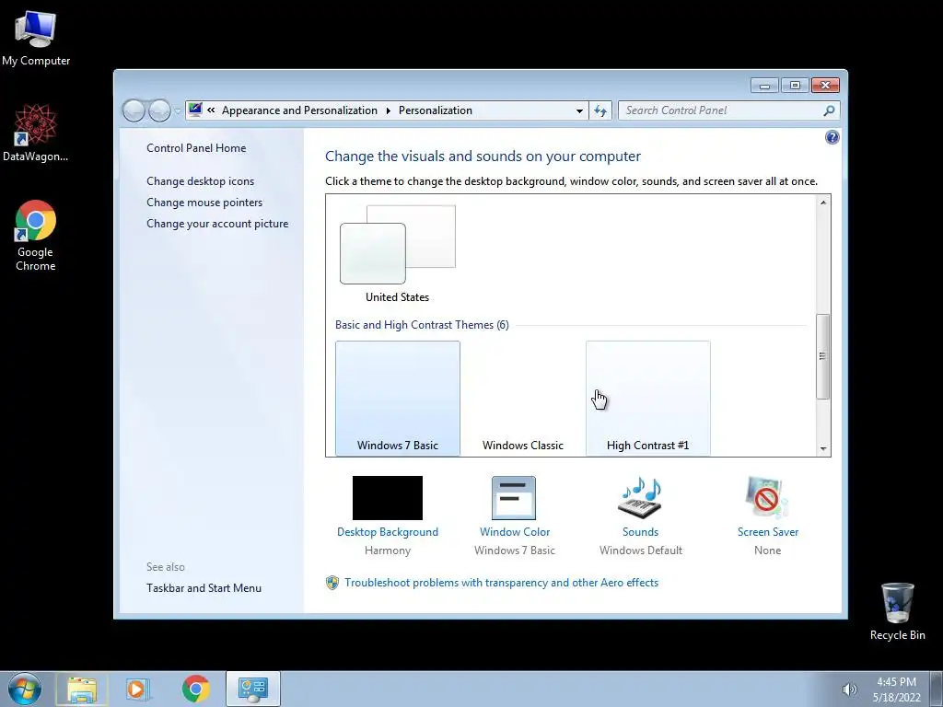The height and width of the screenshot is (707, 943).
Task: Open Appearance and Personalization breadcrumb
Action: point(299,110)
